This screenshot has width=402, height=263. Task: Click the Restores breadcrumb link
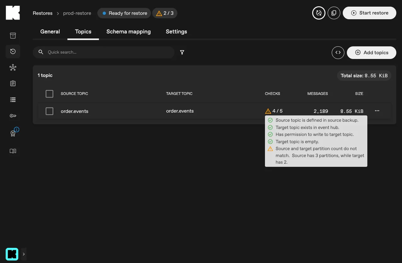[43, 13]
